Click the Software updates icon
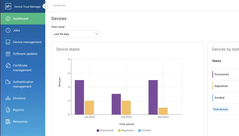 (x=8, y=54)
